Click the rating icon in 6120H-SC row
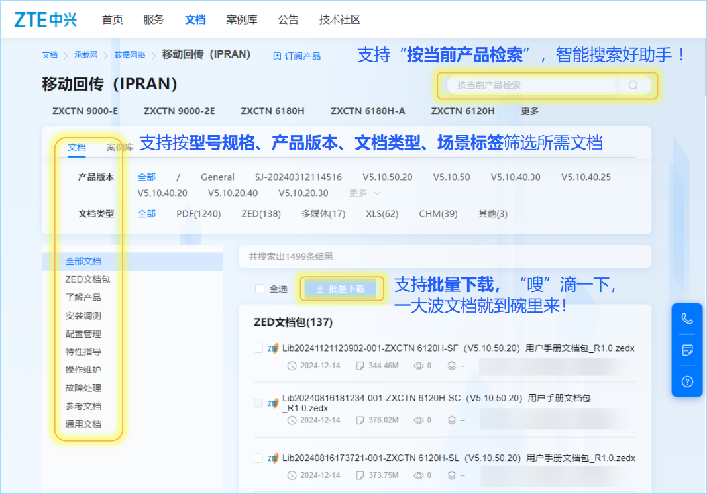707x494 pixels. click(x=451, y=420)
